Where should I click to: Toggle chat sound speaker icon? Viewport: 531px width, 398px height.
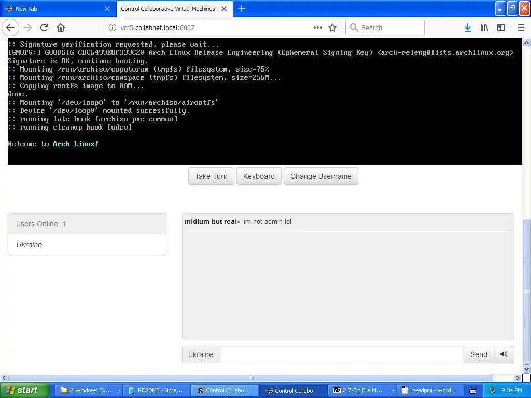[504, 354]
